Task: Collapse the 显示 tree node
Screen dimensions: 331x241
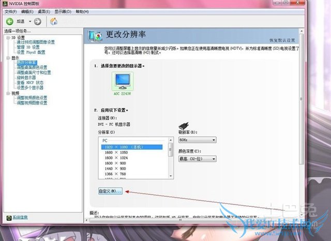Action: click(x=8, y=58)
